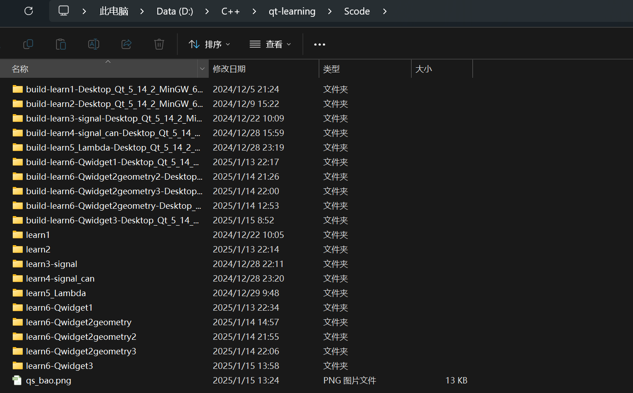Click the copy icon in toolbar
The width and height of the screenshot is (633, 393).
(x=28, y=44)
